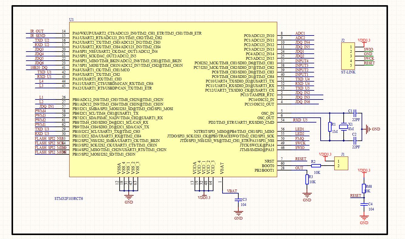Viewport: 405px width, 239px height.
Task: Click the RESET net label on NRST pin 7
Action: 301,159
